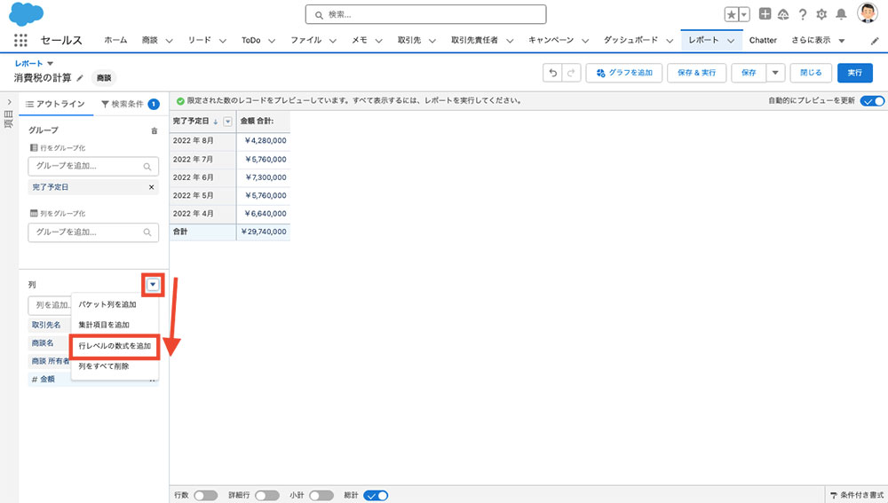Open the さらに表示 menu
This screenshot has width=888, height=503.
point(818,40)
